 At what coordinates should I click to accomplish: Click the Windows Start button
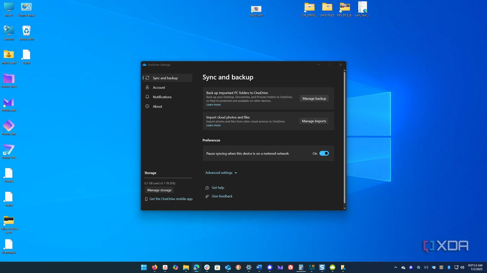(144, 267)
